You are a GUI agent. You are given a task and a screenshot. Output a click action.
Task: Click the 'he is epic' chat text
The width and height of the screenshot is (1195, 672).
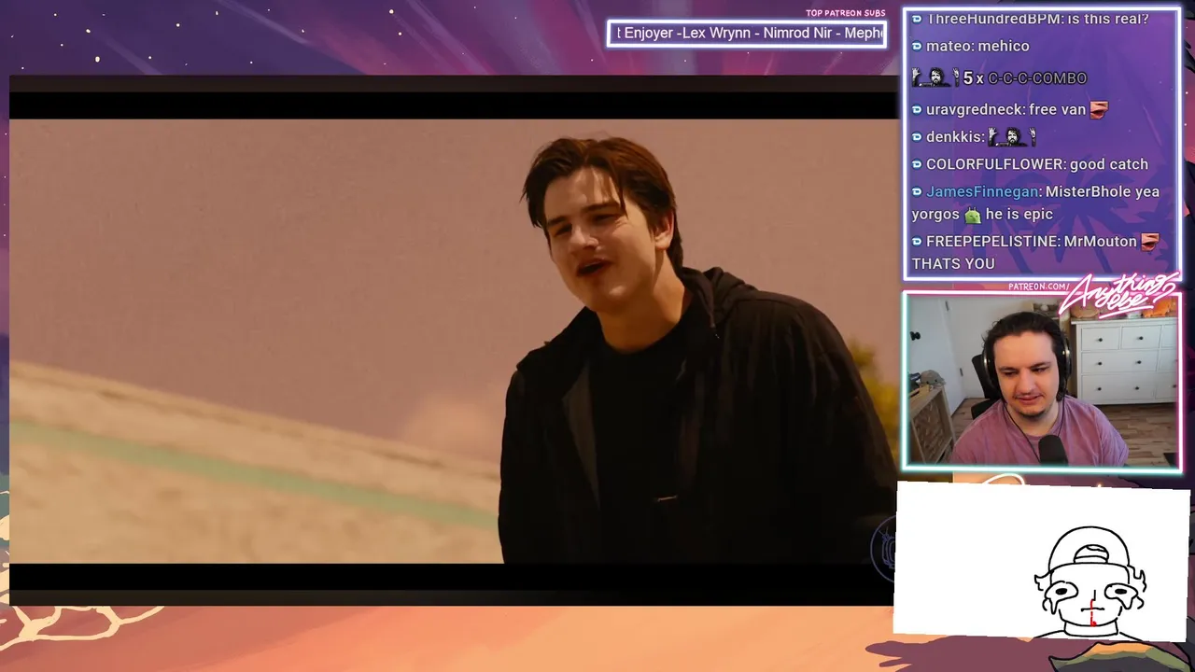click(x=1019, y=214)
